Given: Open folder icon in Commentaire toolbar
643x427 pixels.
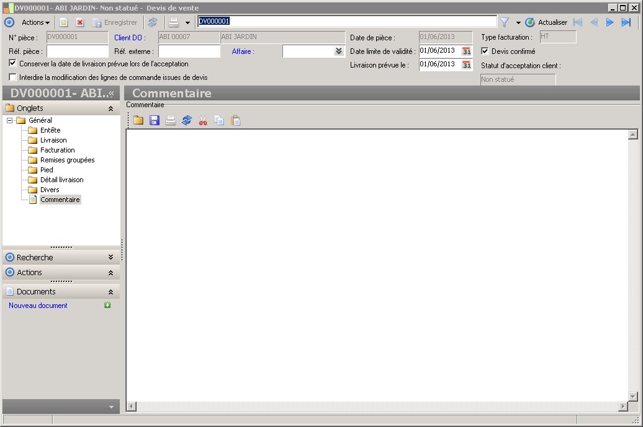Looking at the screenshot, I should 138,121.
